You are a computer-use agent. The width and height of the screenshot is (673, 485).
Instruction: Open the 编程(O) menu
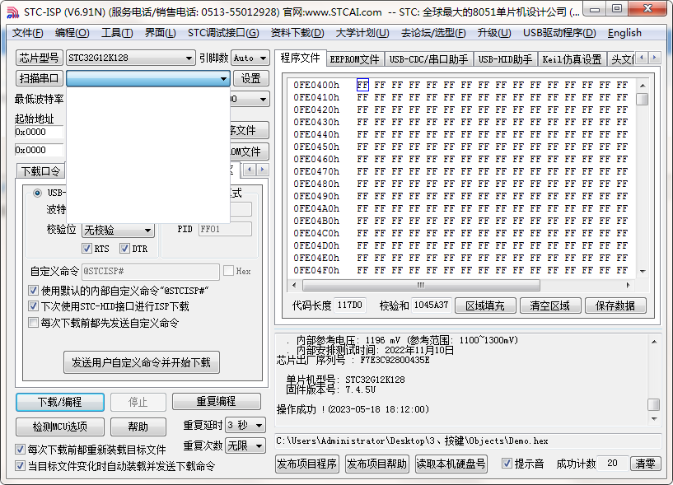72,33
